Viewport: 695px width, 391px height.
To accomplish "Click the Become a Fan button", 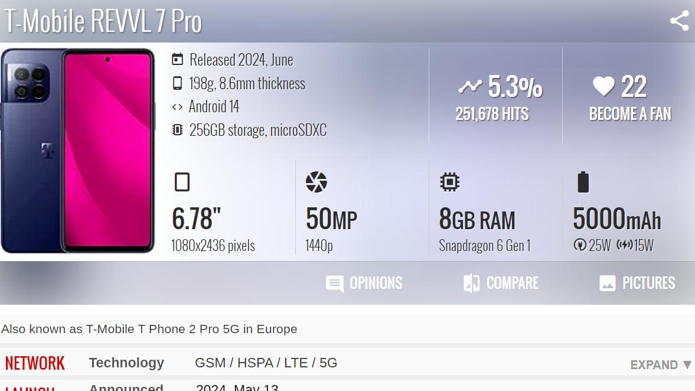I will tap(630, 113).
